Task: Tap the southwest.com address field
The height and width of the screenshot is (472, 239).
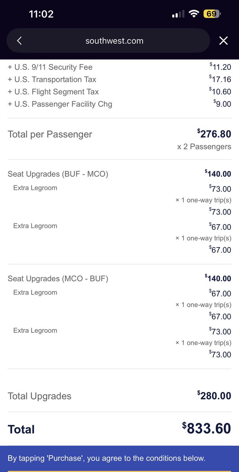Action: point(114,41)
